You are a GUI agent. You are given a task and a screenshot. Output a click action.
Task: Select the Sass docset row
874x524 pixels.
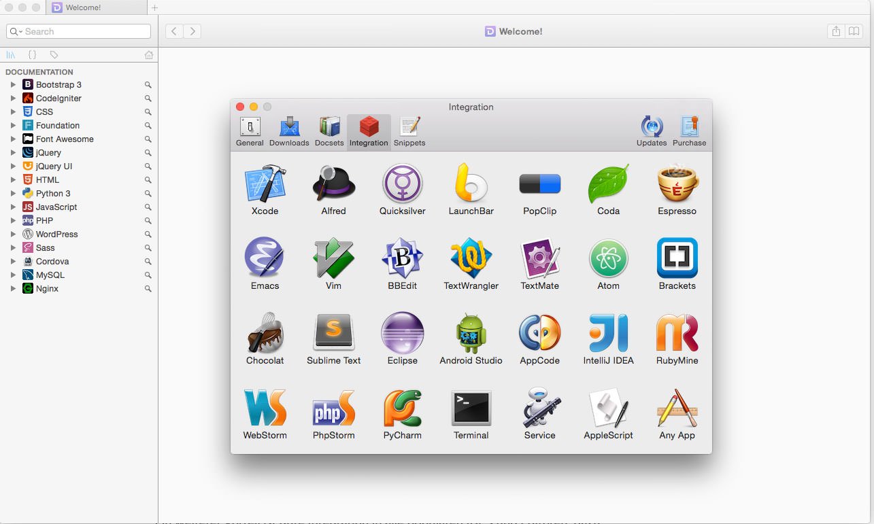tap(79, 248)
